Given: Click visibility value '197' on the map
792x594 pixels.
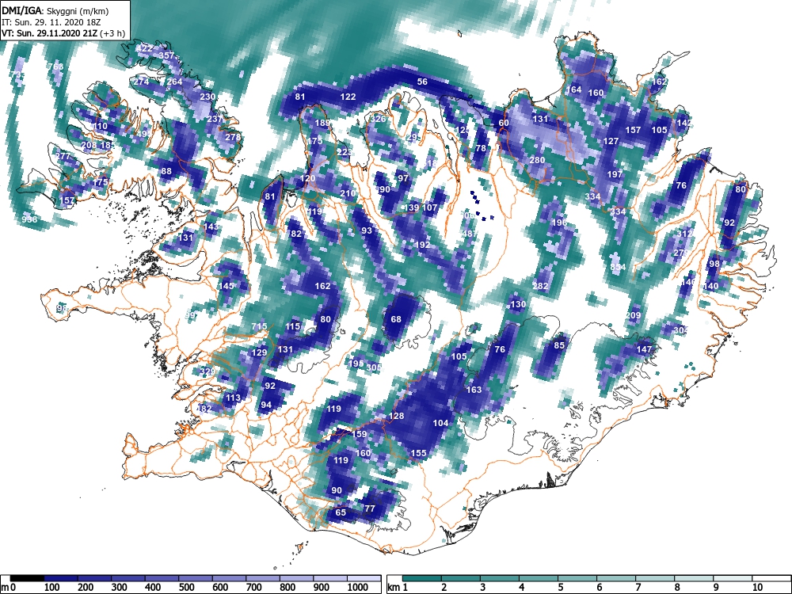Looking at the screenshot, I should [x=615, y=174].
